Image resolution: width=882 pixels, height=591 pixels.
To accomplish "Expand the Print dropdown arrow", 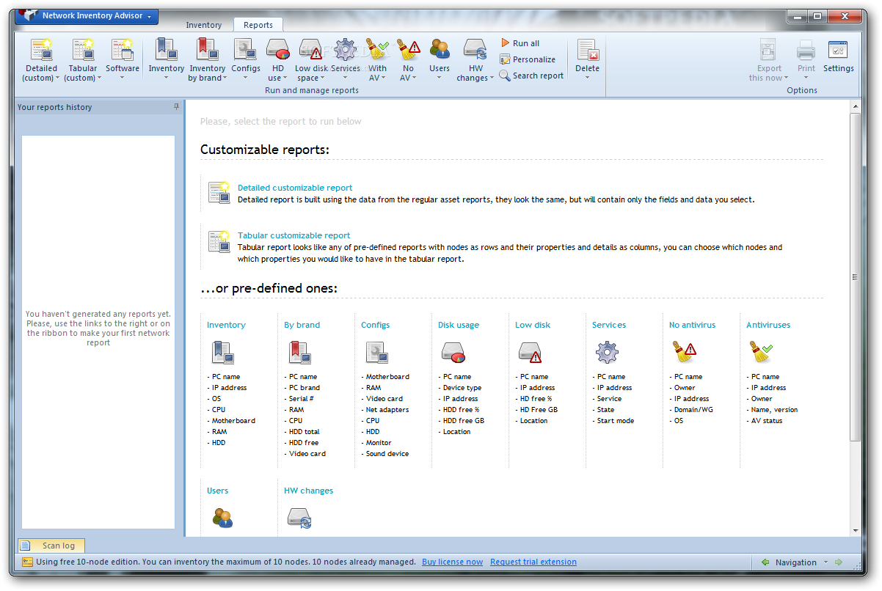I will pyautogui.click(x=806, y=78).
